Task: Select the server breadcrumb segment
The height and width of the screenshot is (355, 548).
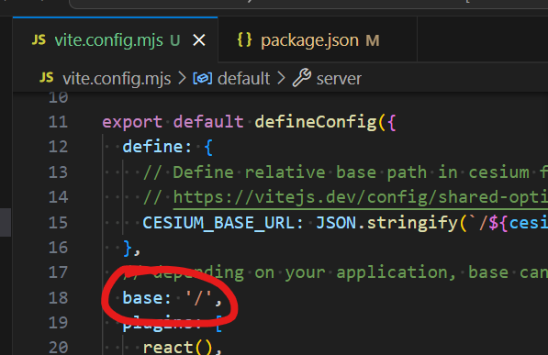Action: [x=339, y=79]
